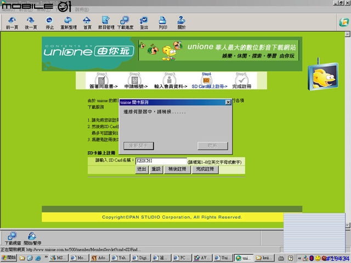Toggle 開始/暫停 start/pause download icon
Screen dimensions: 351x263
point(32,238)
